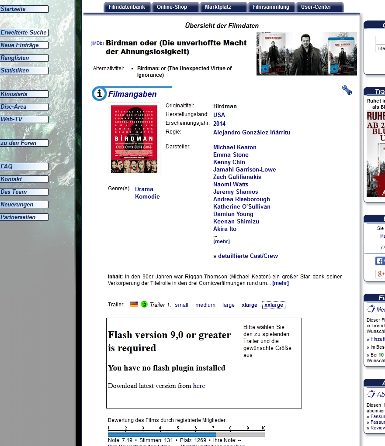Click the German flag trailer icon
The width and height of the screenshot is (385, 446).
[134, 304]
